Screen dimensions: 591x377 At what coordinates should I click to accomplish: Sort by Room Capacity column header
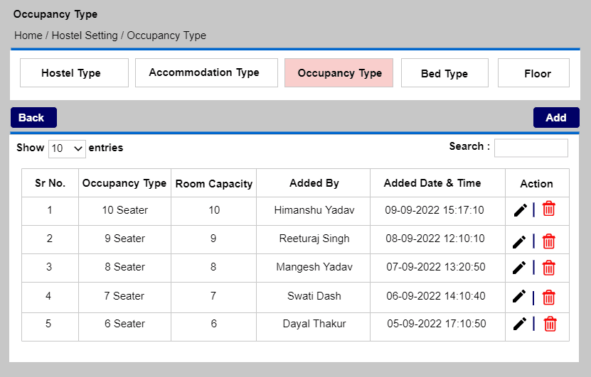click(213, 183)
